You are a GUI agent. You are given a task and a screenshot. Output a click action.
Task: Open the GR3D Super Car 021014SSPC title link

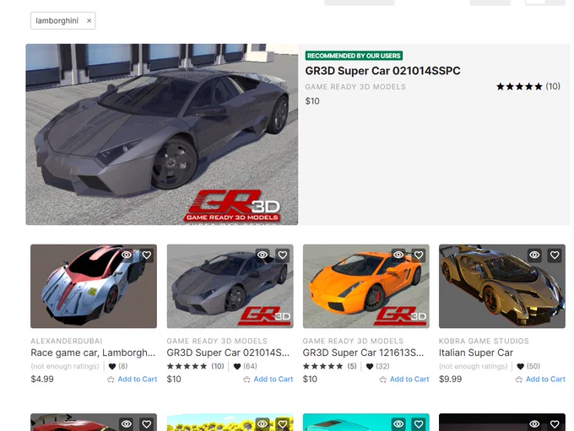(382, 71)
